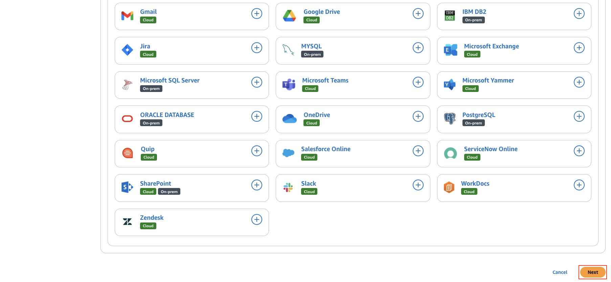Click the orange Next button
Screen dimensions: 611x282
pyautogui.click(x=593, y=272)
